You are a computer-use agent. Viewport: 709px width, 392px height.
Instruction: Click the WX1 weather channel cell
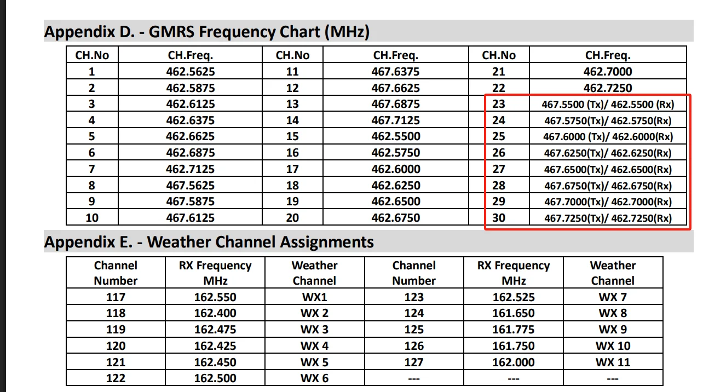314,297
